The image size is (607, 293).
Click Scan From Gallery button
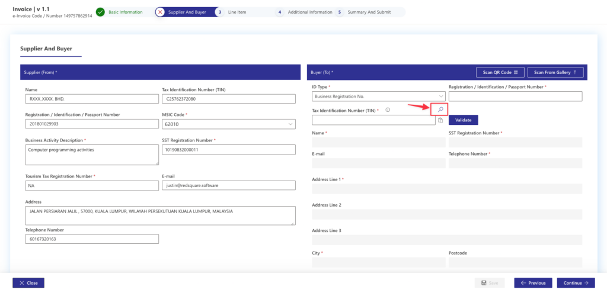[555, 72]
